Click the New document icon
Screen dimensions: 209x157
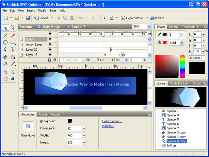click(x=6, y=18)
